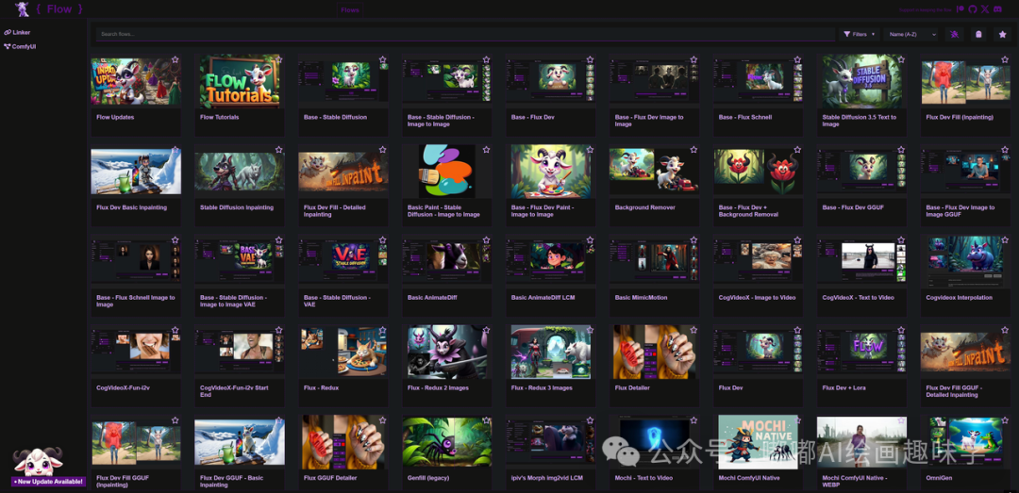Viewport: 1019px width, 493px height.
Task: Toggle favorite star on Base - Flux Schnell
Action: click(797, 59)
